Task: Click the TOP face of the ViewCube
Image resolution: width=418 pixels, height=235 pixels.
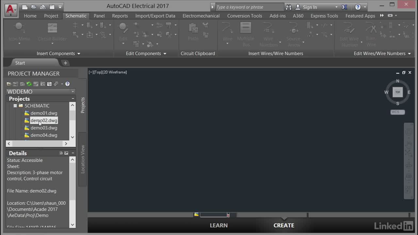Action: pos(397,92)
